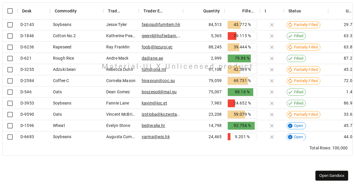Click the Status column header
The width and height of the screenshot is (355, 186).
(295, 11)
